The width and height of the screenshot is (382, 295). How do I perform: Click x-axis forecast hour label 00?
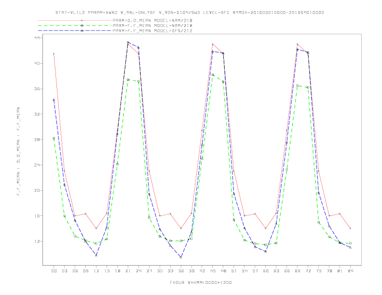[54, 271]
